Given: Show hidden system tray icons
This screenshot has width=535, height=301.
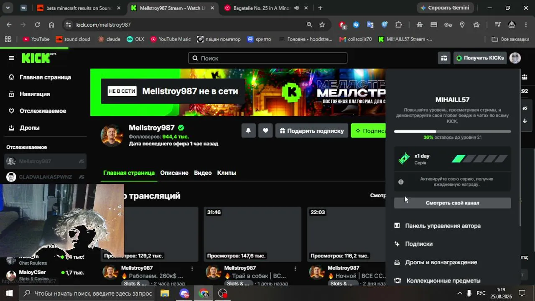Looking at the screenshot, I should [x=460, y=293].
